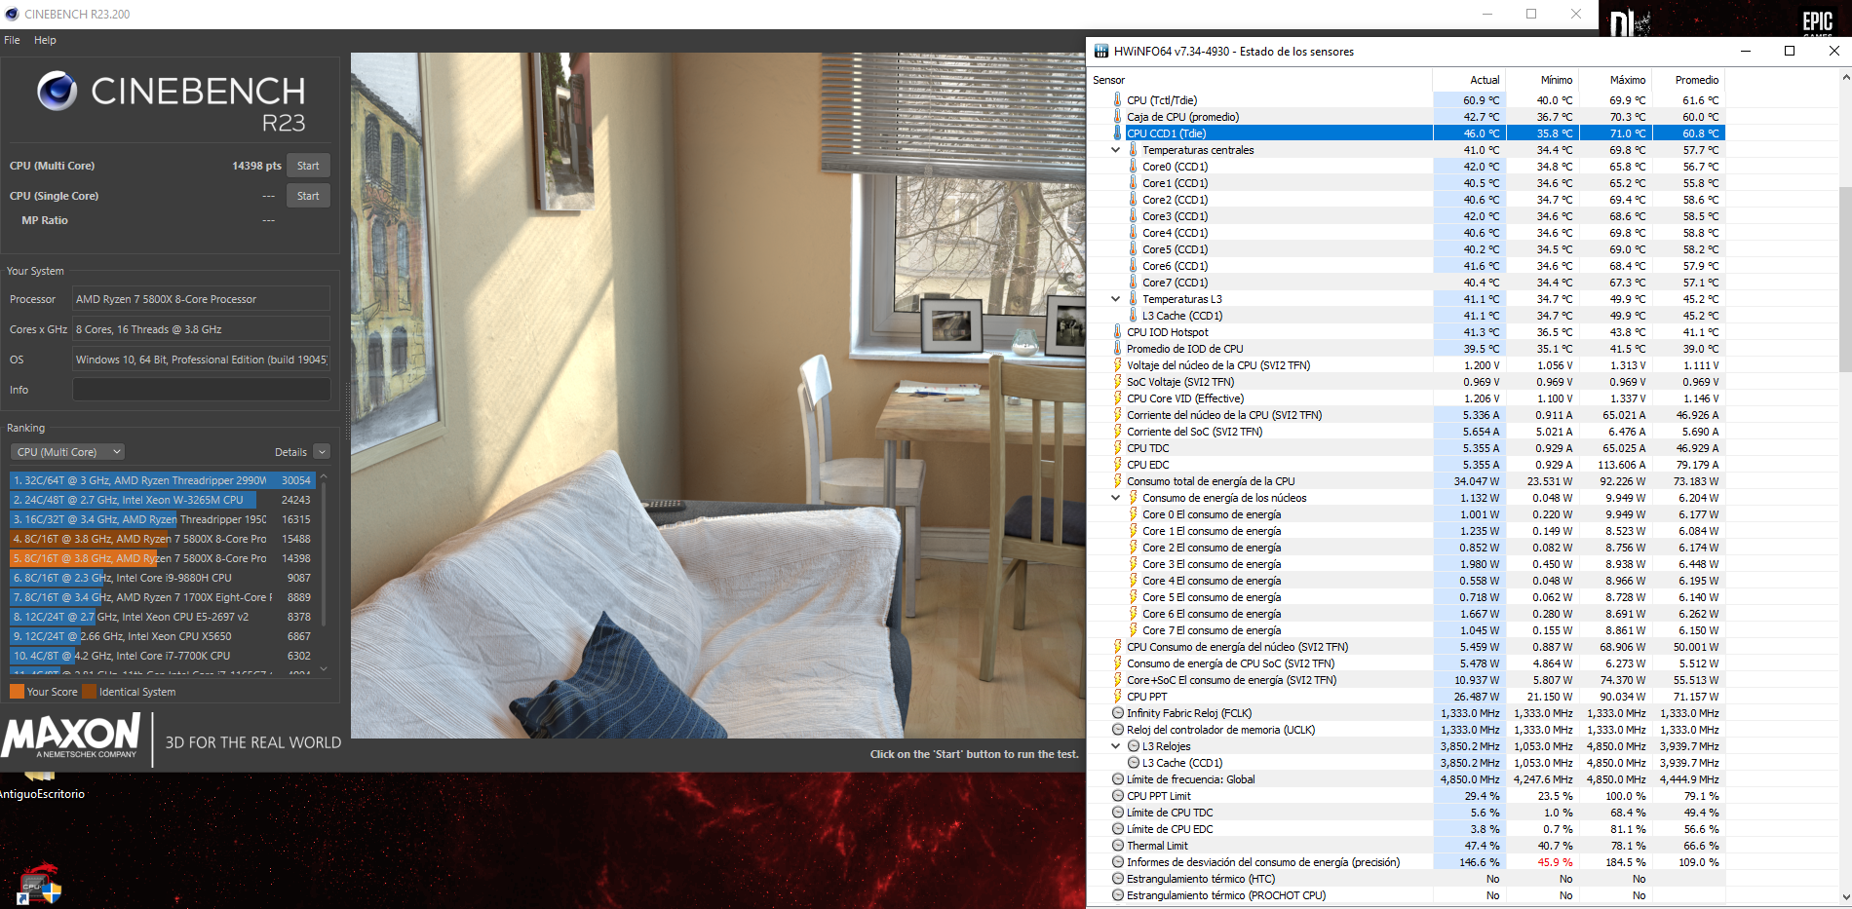Click the Máximo column header in HWiNFO
The height and width of the screenshot is (909, 1852).
[x=1628, y=80]
